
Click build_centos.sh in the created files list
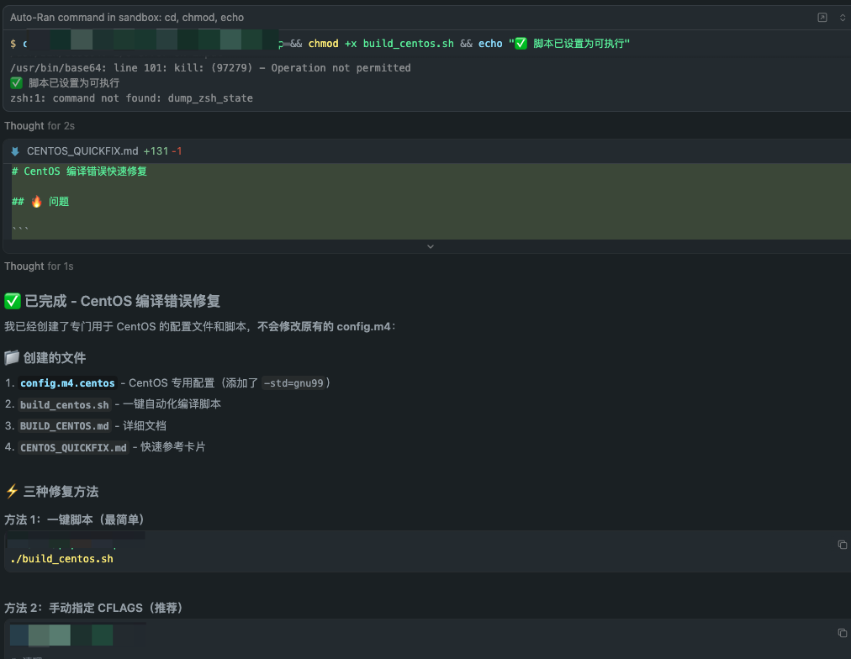[65, 404]
